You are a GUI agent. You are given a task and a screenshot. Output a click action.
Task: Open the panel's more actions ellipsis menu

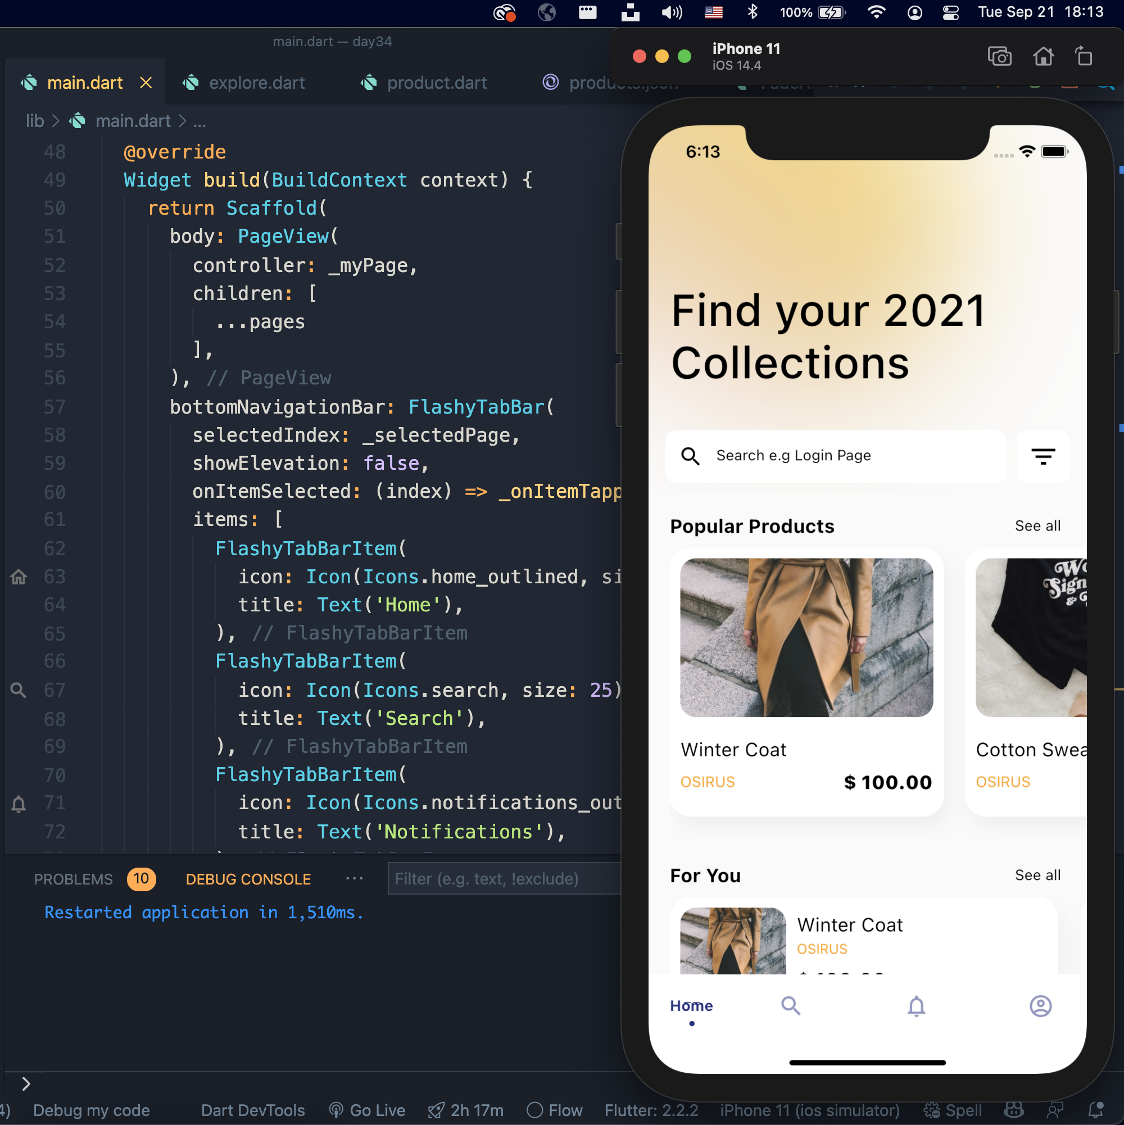354,878
